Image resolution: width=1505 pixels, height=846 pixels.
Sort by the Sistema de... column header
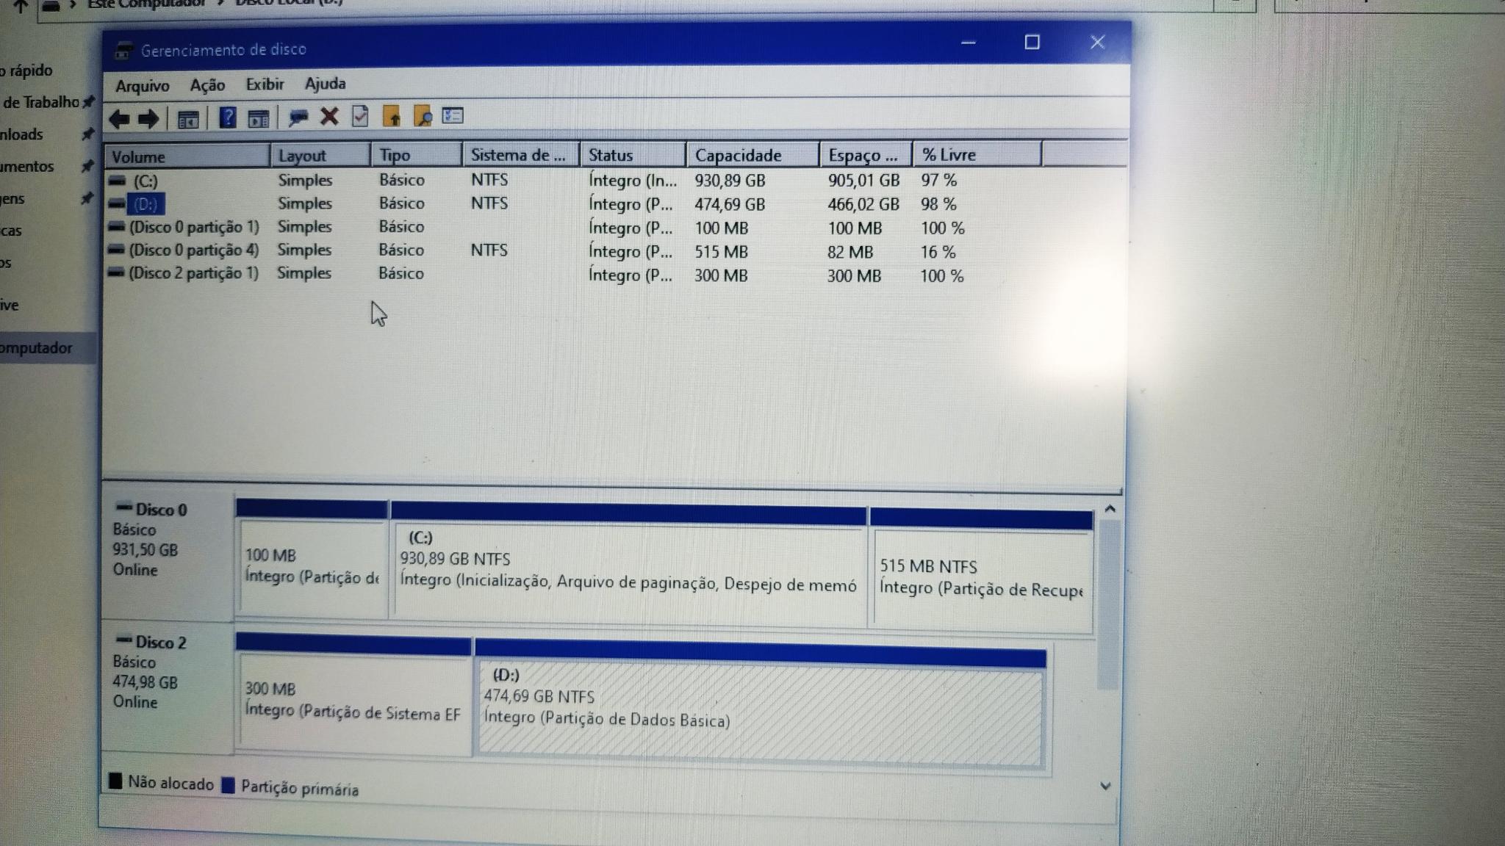(x=521, y=155)
